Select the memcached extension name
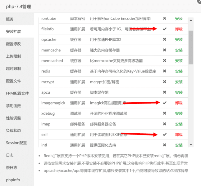201x186 pixels. [x=52, y=61]
